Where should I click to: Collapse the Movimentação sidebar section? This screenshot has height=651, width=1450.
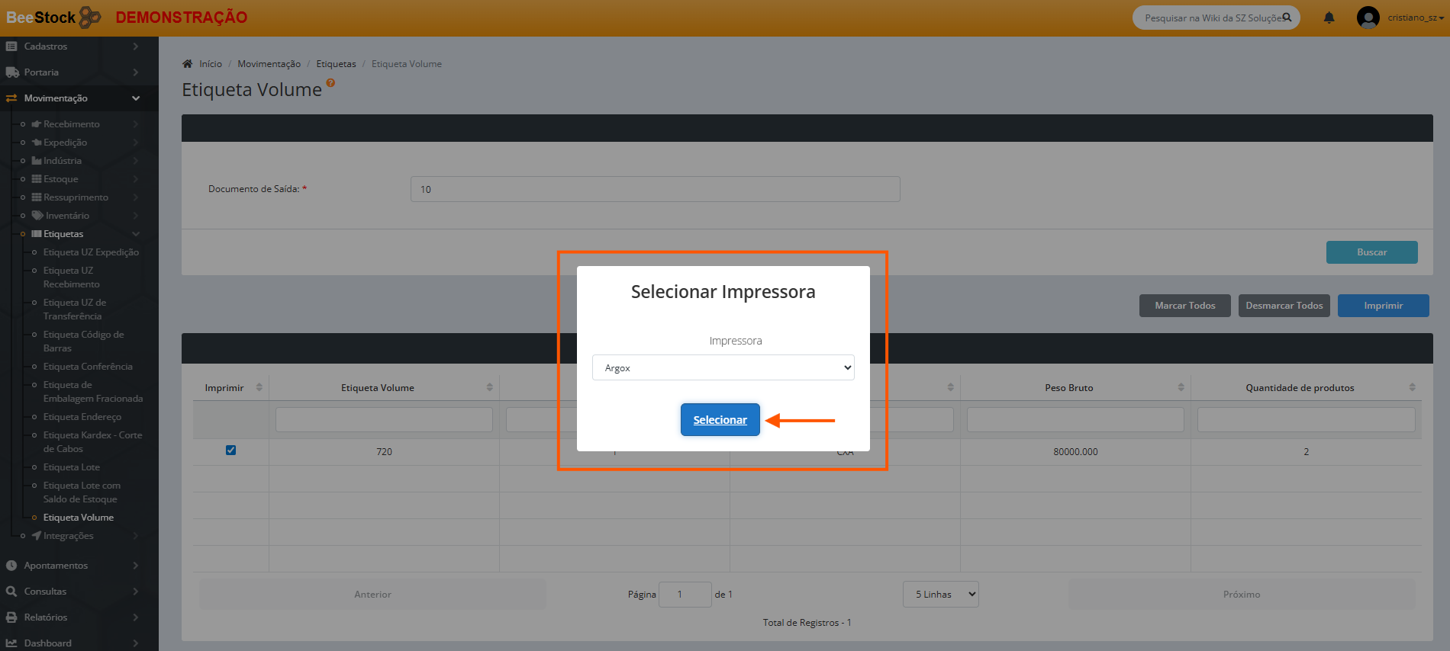(135, 98)
